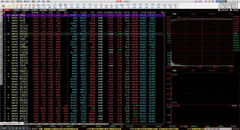Switch to the 资金流向 tab
The width and height of the screenshot is (240, 130).
point(25,10)
